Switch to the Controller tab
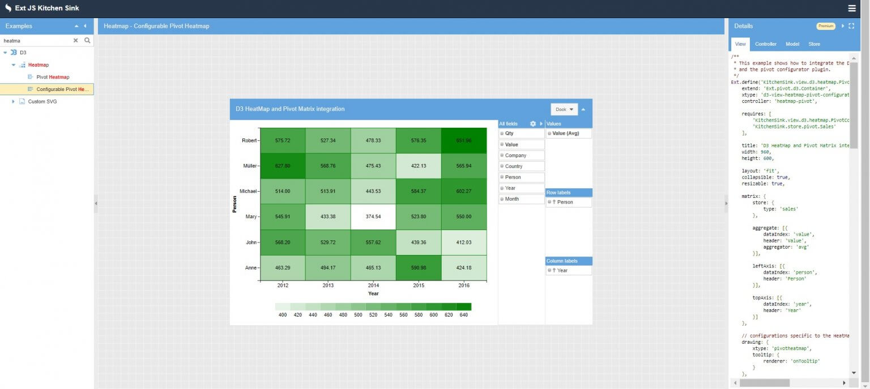 (x=766, y=44)
